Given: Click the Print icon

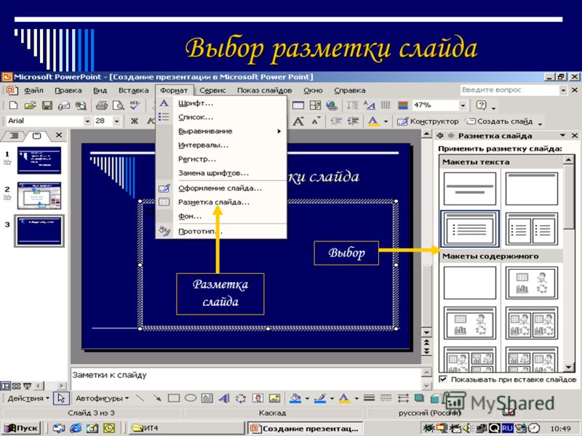Looking at the screenshot, I should (101, 105).
